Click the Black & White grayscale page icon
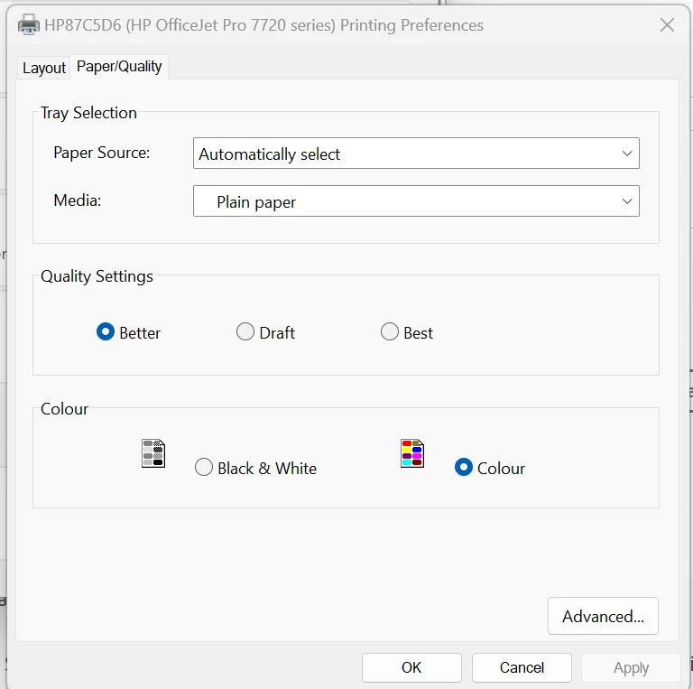Image resolution: width=693 pixels, height=689 pixels. (x=153, y=453)
